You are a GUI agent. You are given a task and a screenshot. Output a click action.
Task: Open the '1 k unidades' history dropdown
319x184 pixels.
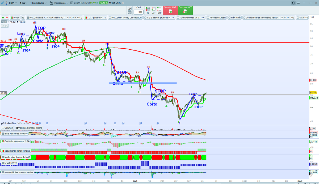[38, 3]
